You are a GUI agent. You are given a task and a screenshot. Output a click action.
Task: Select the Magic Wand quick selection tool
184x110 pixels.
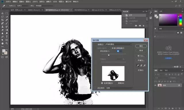click(x=7, y=17)
